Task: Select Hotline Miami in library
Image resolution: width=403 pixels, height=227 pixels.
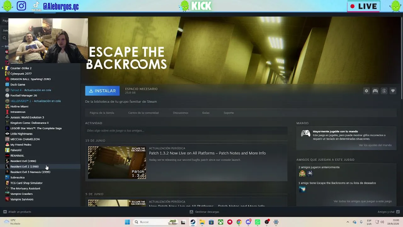Action: 19,107
